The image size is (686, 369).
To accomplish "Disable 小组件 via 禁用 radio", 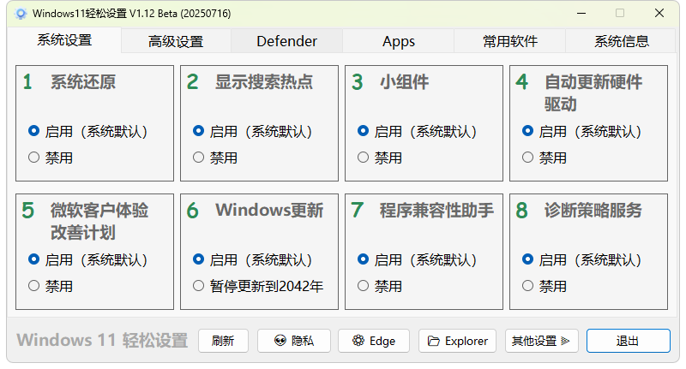I will tap(379, 158).
